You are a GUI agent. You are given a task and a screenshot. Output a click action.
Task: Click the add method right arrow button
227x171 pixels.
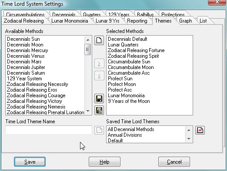[99, 63]
